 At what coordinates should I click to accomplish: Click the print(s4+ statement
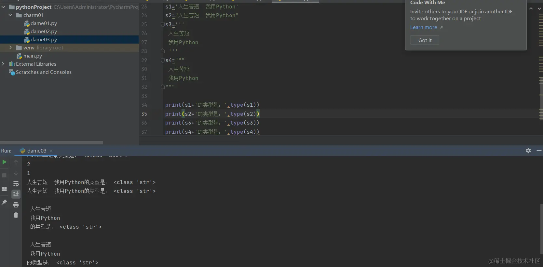click(x=212, y=132)
